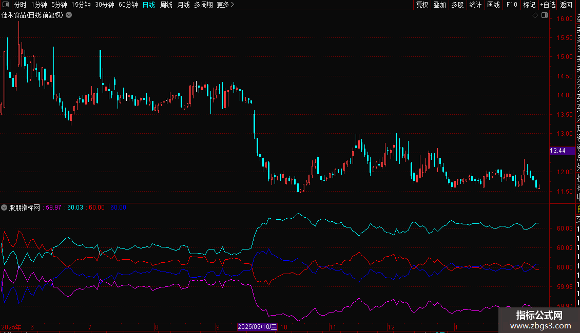This screenshot has height=333, width=580.
Task: Click the 叠加 overlay button
Action: [x=440, y=5]
